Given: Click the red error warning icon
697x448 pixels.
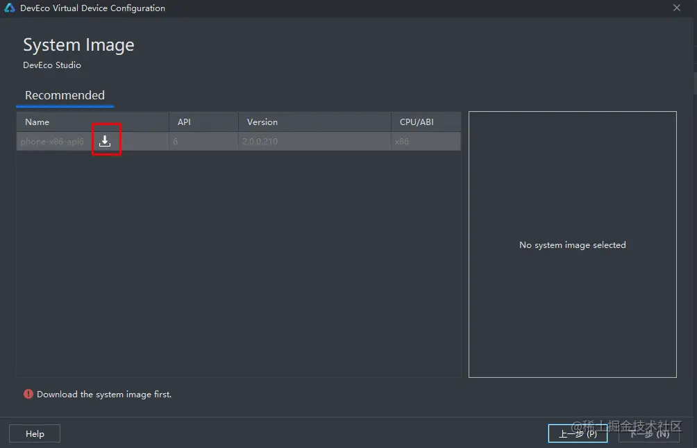Looking at the screenshot, I should coord(28,394).
